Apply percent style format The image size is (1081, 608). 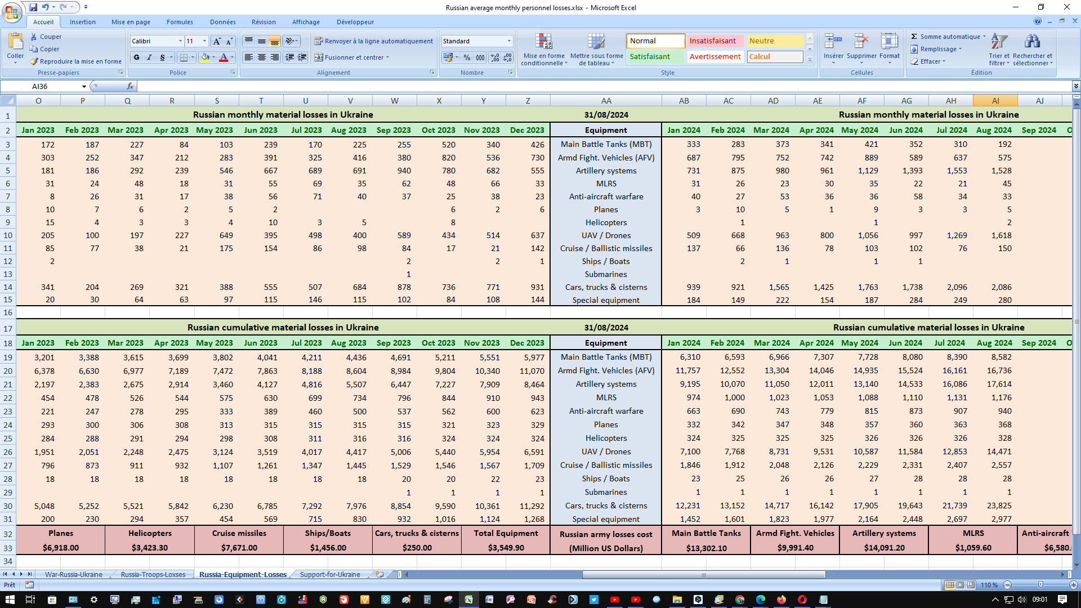pos(467,57)
